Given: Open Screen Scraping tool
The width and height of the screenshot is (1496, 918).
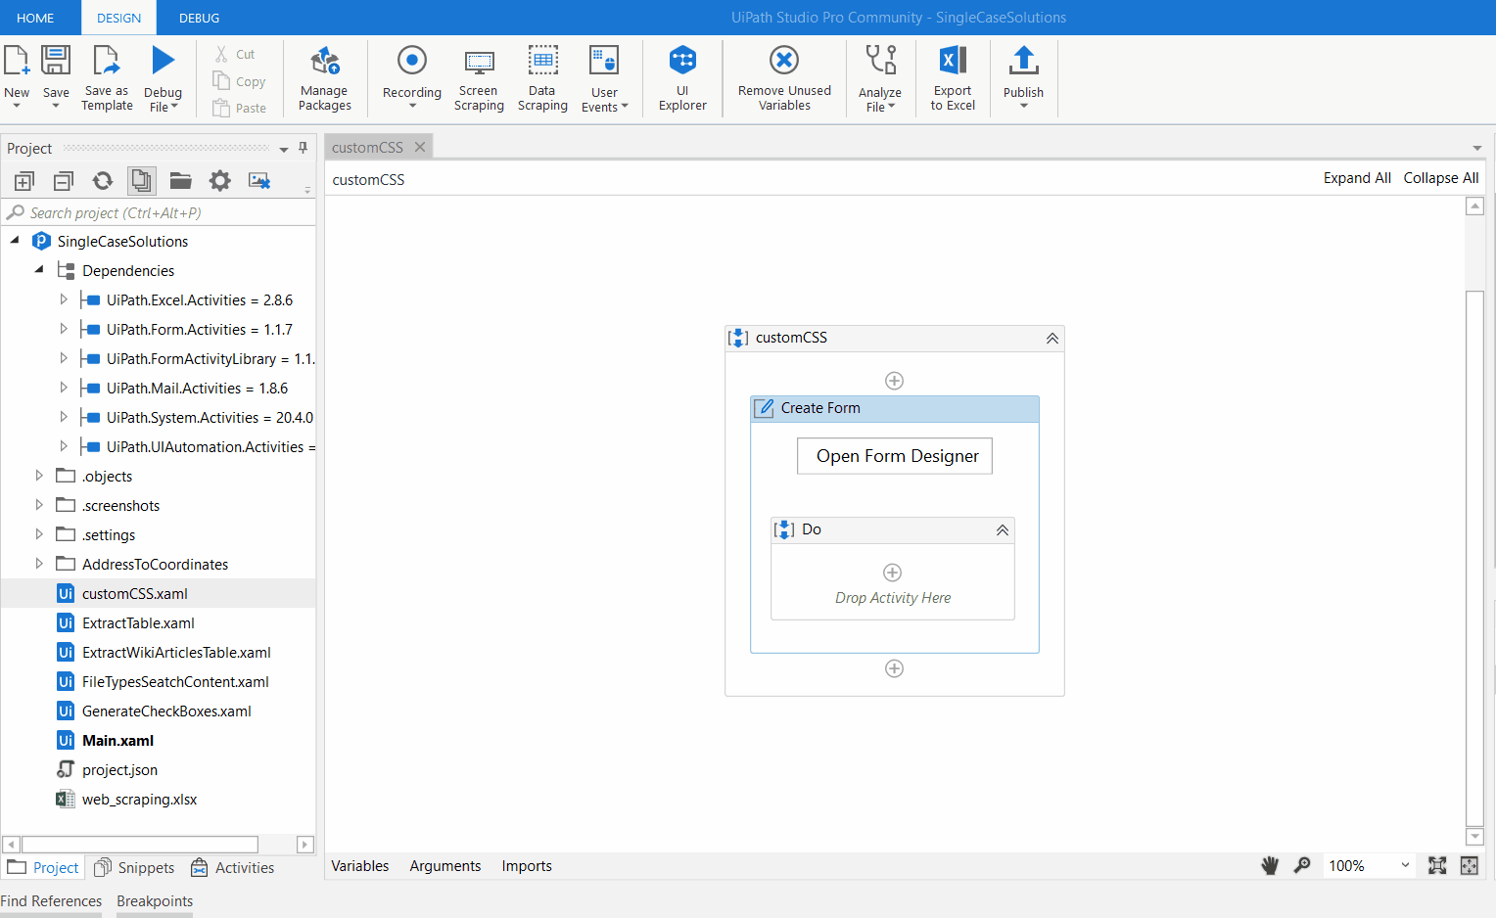Looking at the screenshot, I should (479, 78).
